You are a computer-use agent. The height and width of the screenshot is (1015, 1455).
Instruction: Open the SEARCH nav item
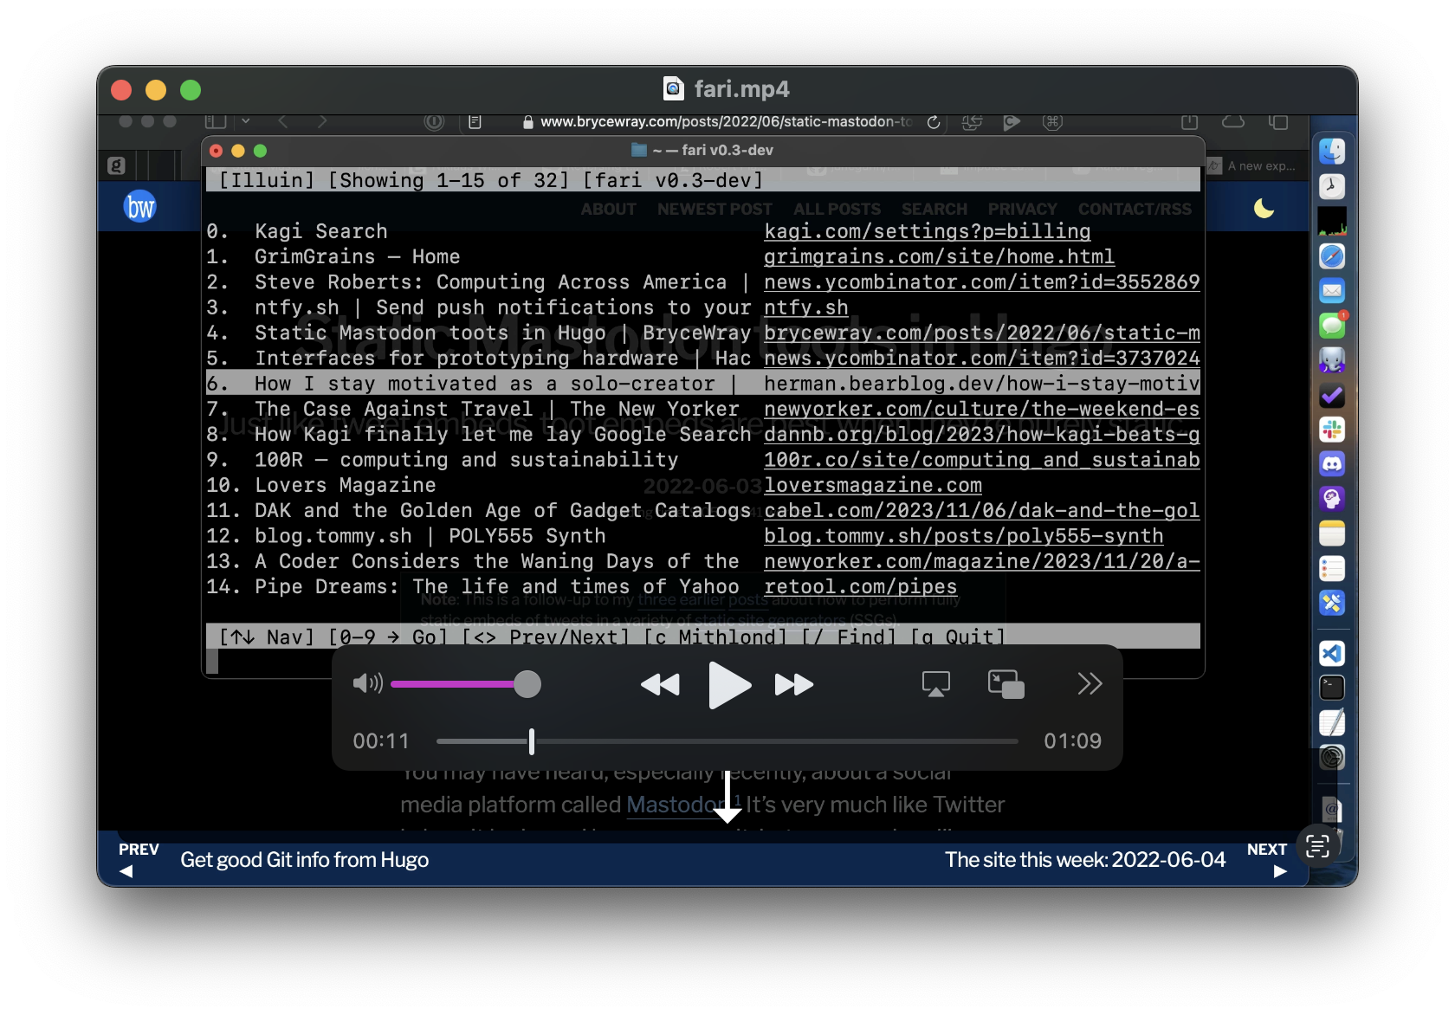click(934, 209)
